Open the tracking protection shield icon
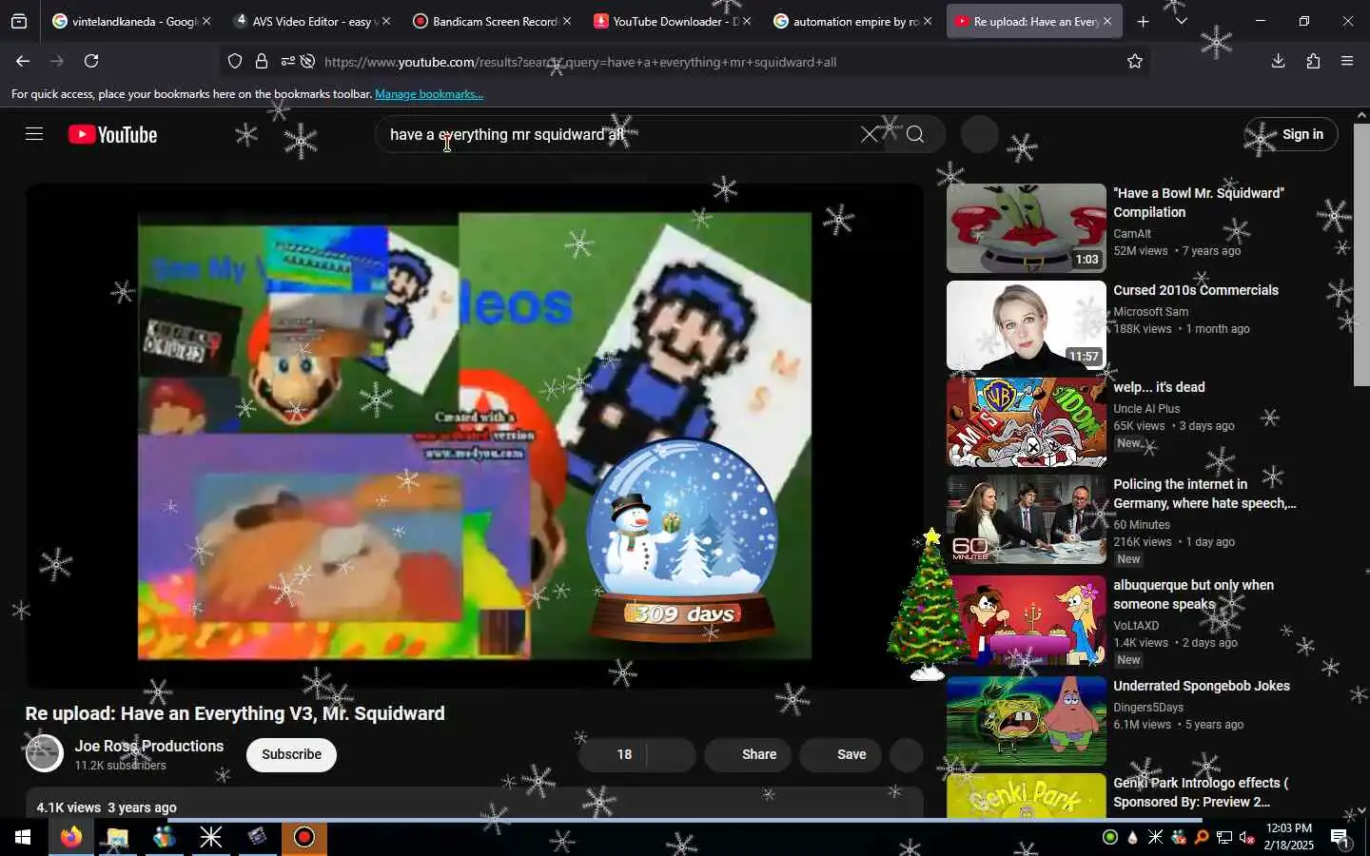1370x856 pixels. [235, 62]
